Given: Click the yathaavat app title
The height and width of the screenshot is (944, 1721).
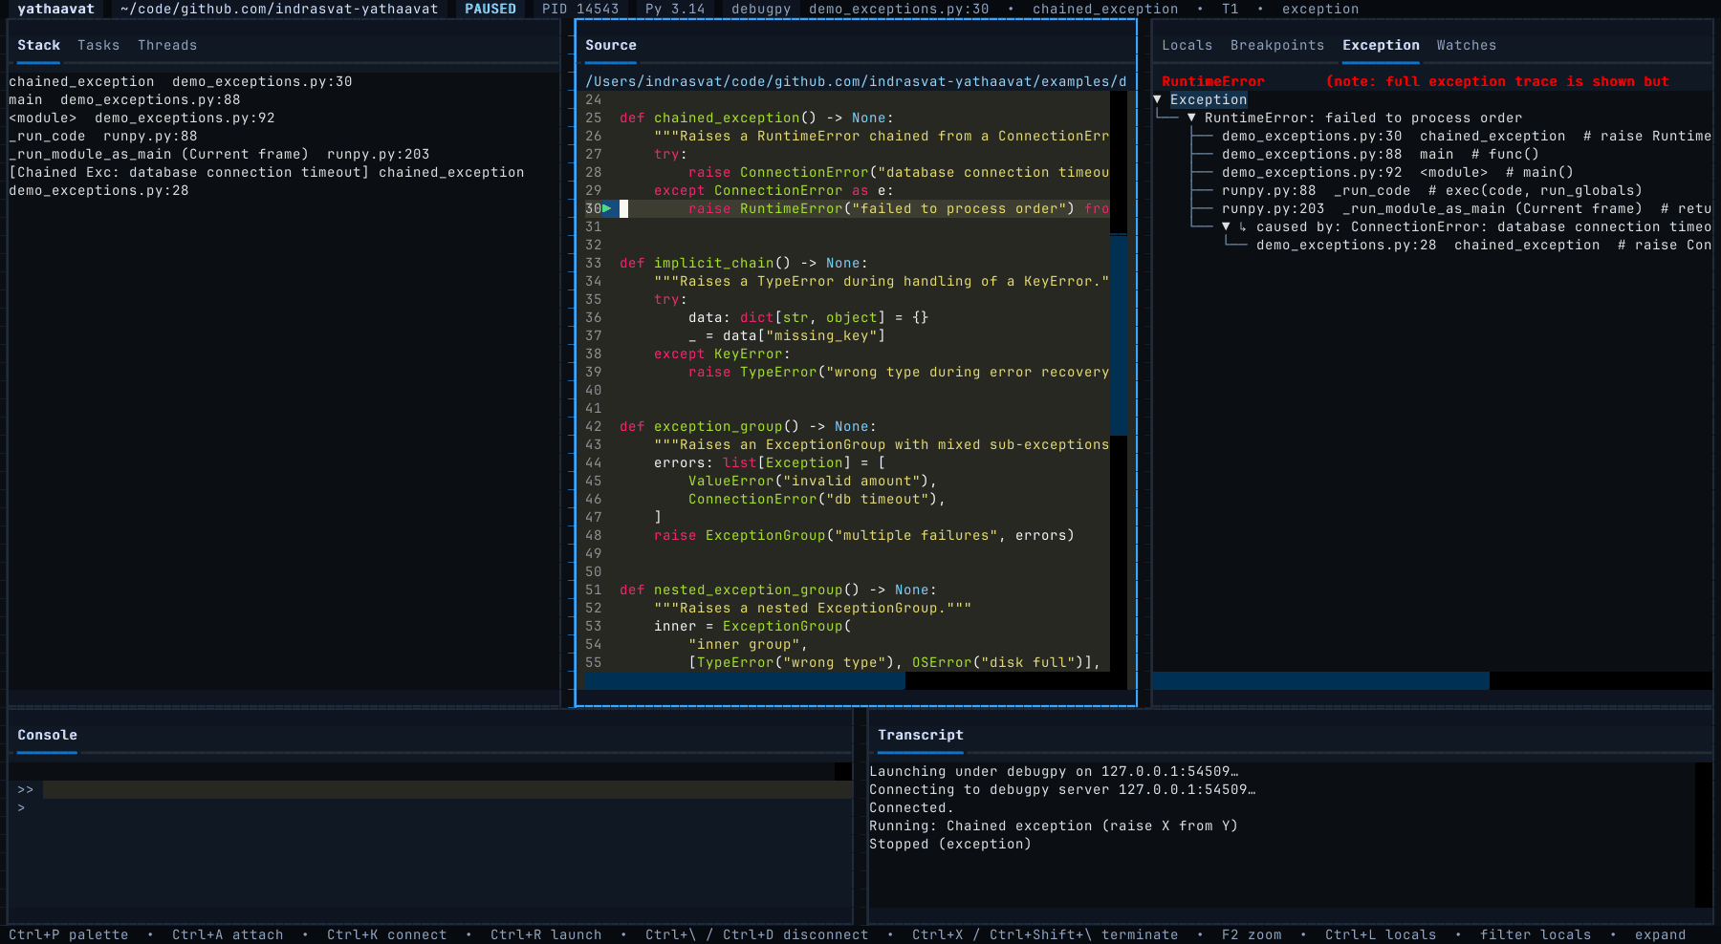Looking at the screenshot, I should (55, 9).
